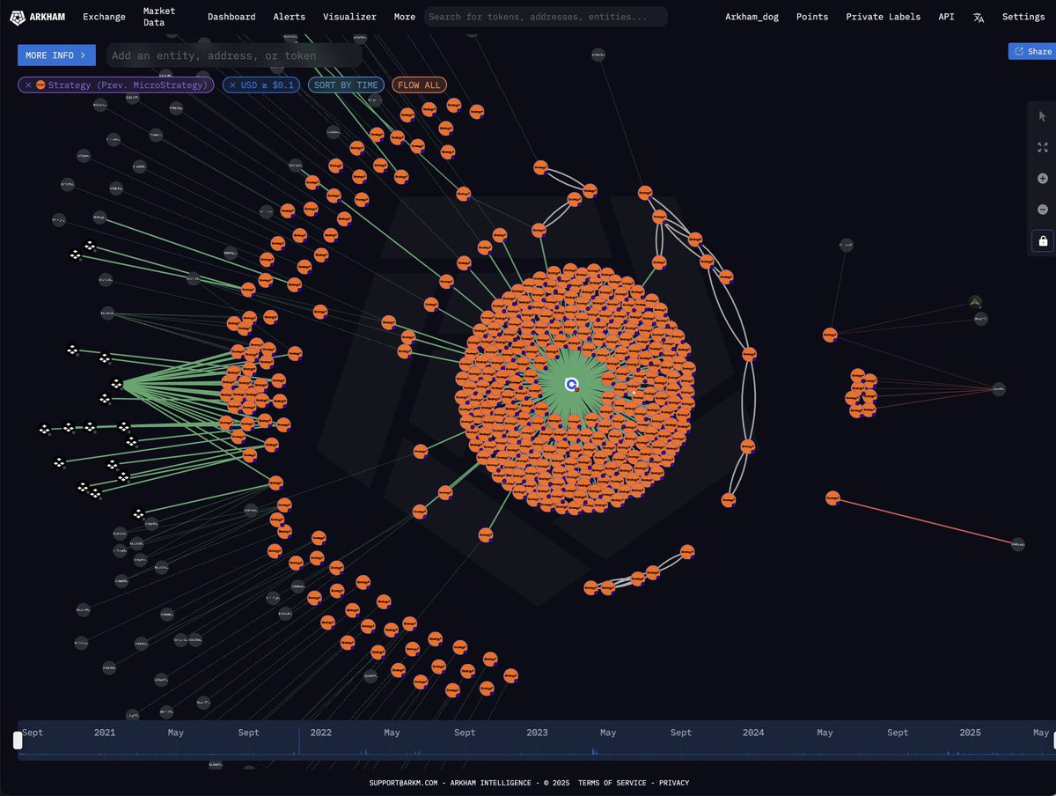Image resolution: width=1056 pixels, height=796 pixels.
Task: Open the USD ≥ $0.1 filter options
Action: [260, 85]
